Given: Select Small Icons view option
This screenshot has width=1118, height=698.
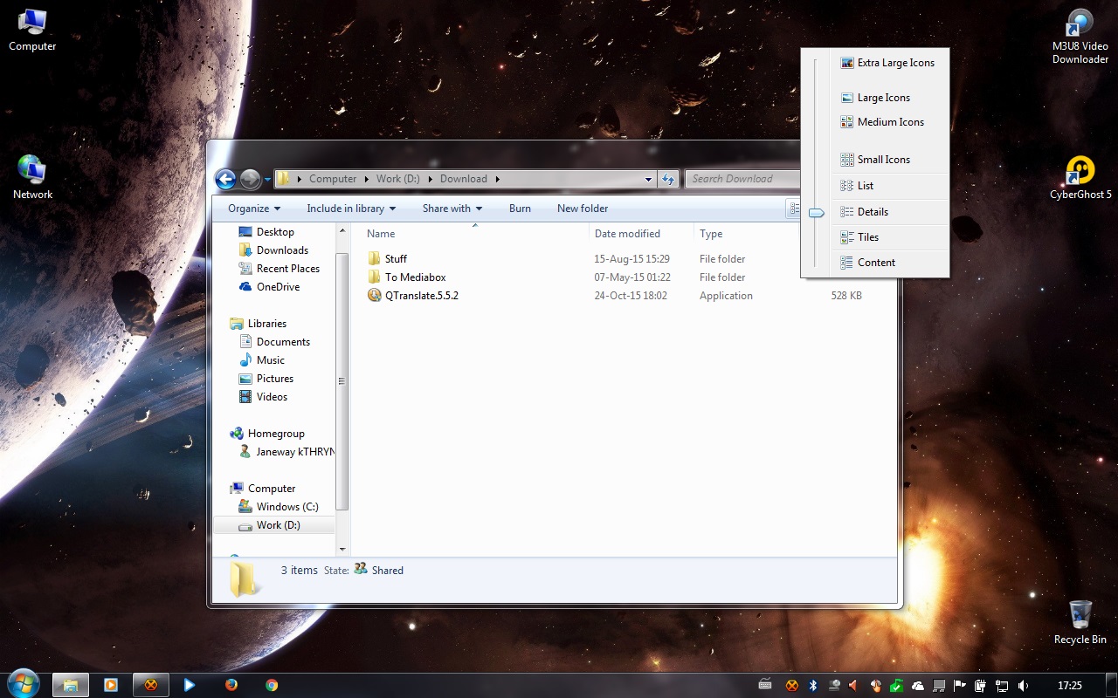Looking at the screenshot, I should pos(883,160).
